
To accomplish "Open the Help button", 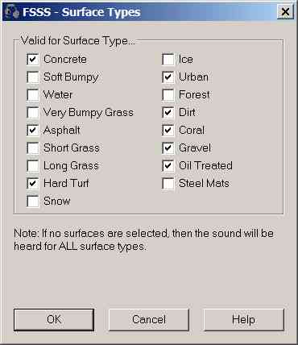I will point(243,320).
